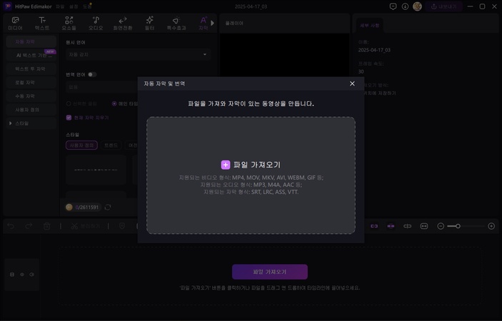Open the 오디오 (Audio) tool tab
The image size is (502, 321).
(x=96, y=24)
